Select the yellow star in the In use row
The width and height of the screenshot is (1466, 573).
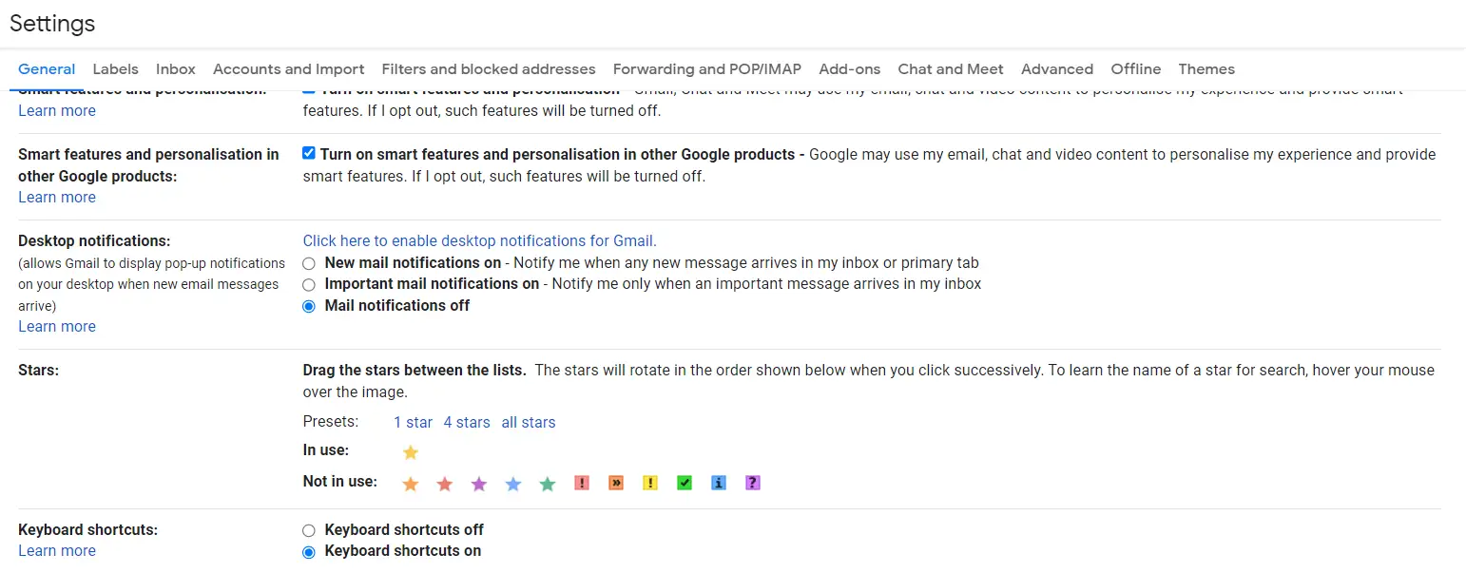410,452
